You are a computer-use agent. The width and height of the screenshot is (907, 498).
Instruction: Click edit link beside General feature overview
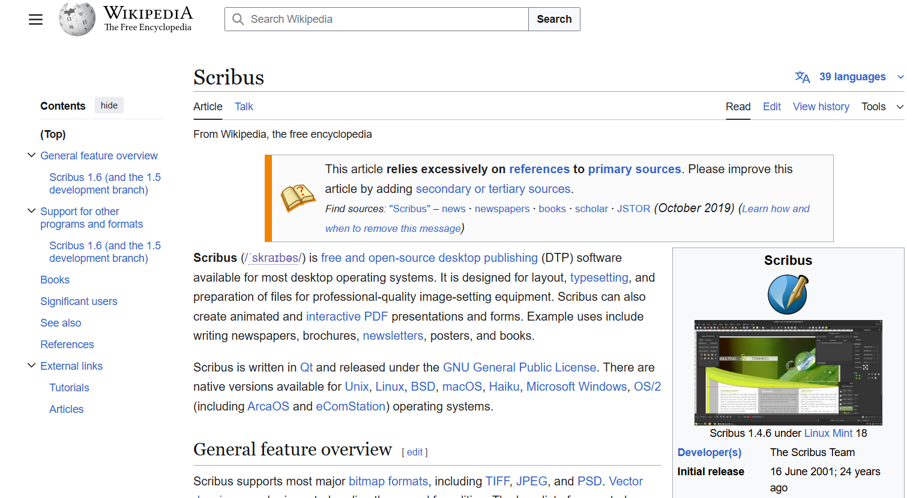[414, 452]
